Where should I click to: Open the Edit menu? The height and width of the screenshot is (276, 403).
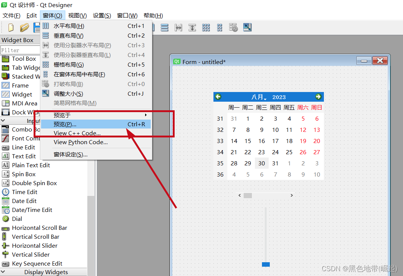pyautogui.click(x=32, y=16)
